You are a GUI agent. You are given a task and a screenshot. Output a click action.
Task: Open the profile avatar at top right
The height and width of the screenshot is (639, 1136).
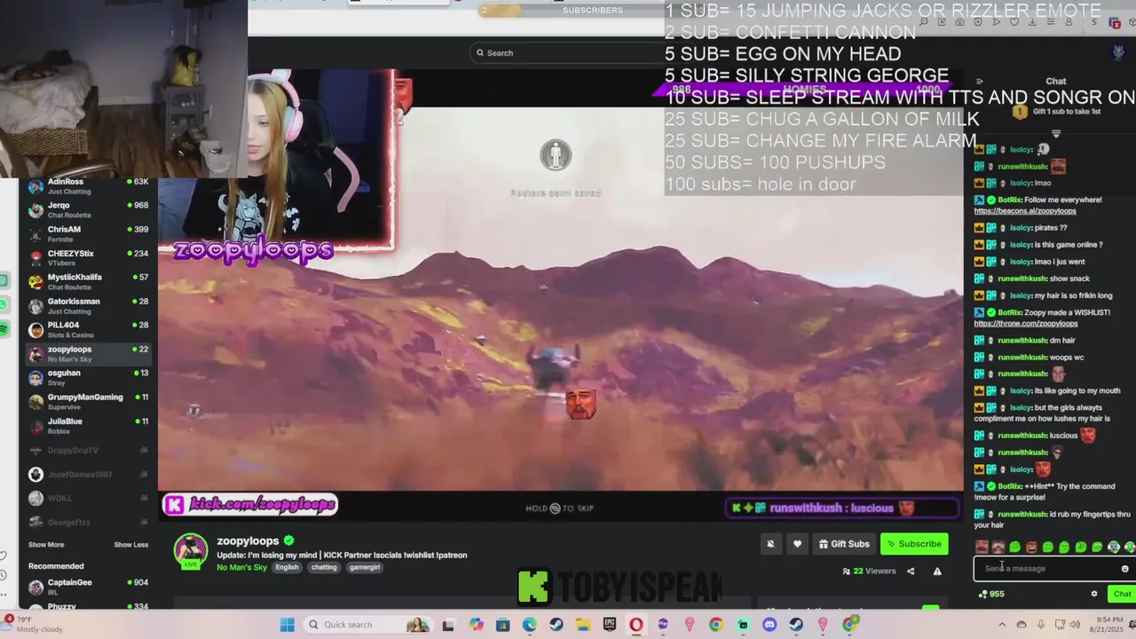(1118, 52)
